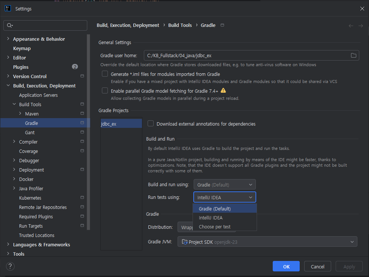Screen dimensions: 369x277
Task: Open Plugins settings page
Action: coord(21,67)
